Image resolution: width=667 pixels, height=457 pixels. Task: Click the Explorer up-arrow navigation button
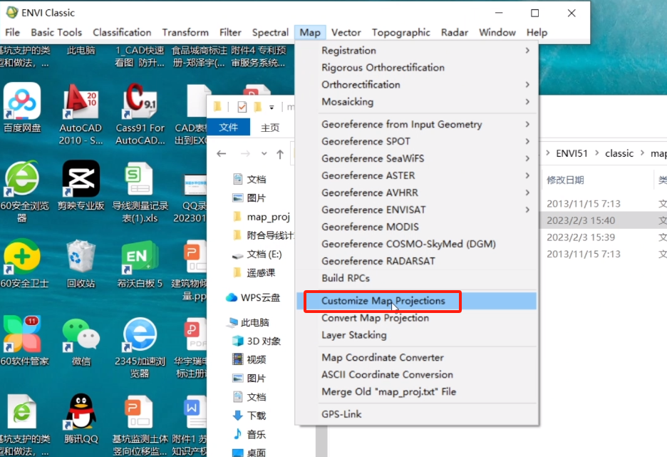click(x=280, y=154)
